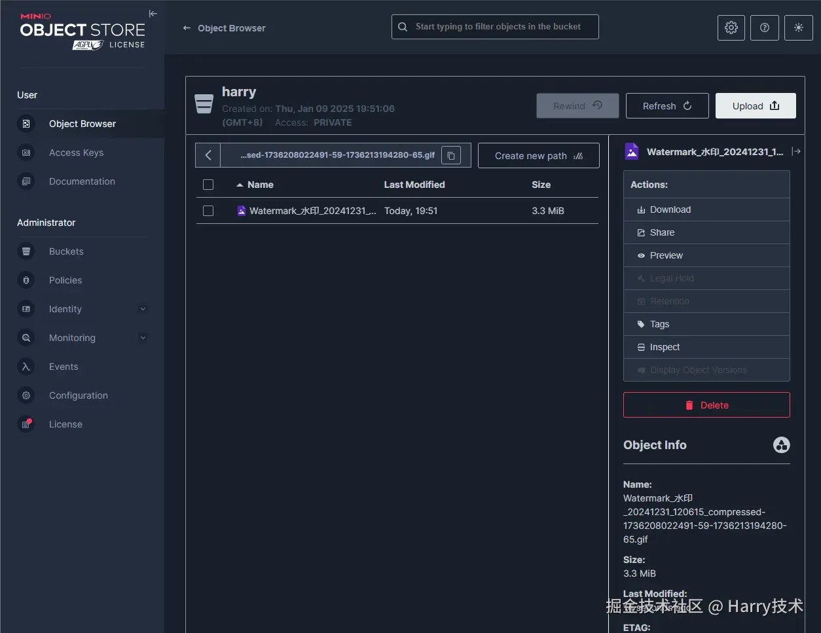
Task: Select the Watermark file name in the list
Action: click(x=313, y=211)
